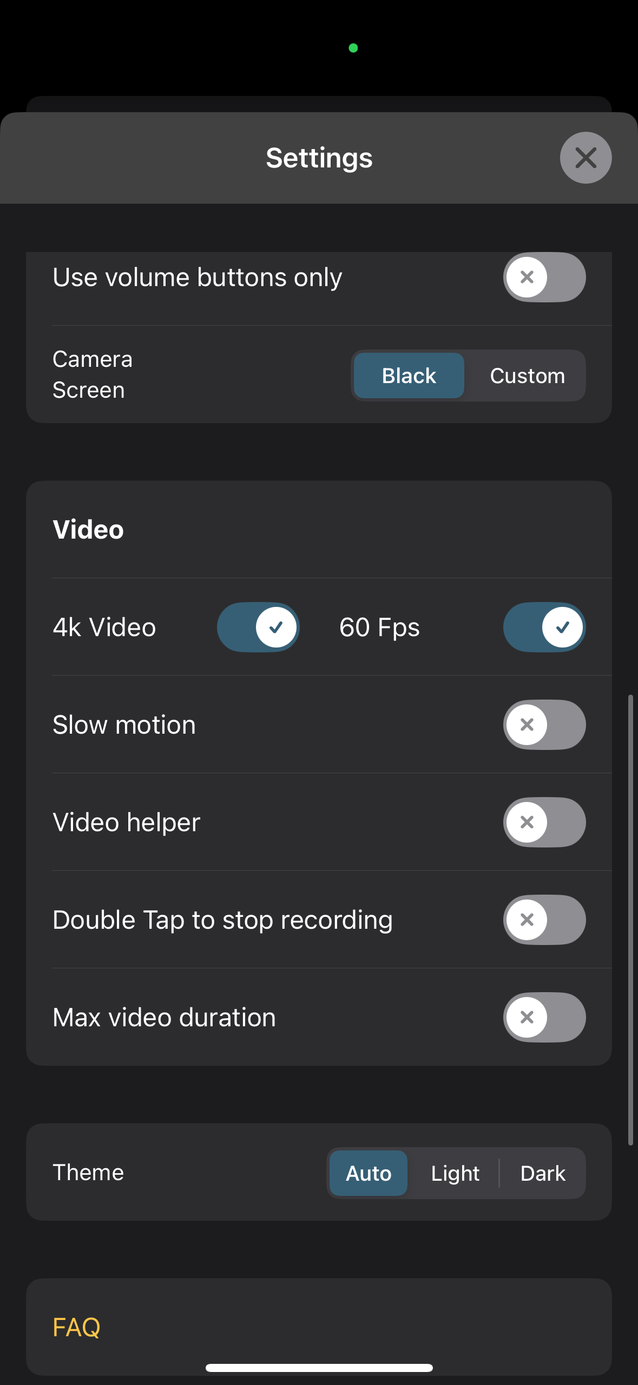Switch theme to Dark
The height and width of the screenshot is (1385, 638).
pyautogui.click(x=543, y=1173)
